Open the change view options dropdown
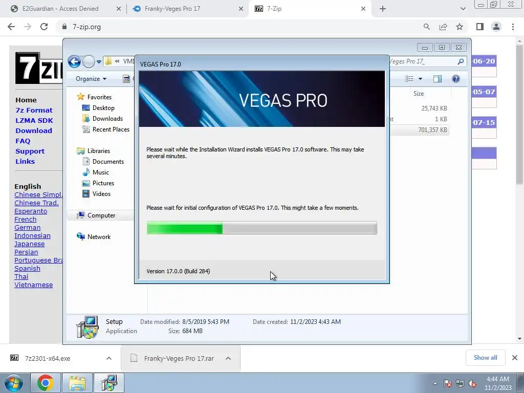524x393 pixels. pos(421,79)
